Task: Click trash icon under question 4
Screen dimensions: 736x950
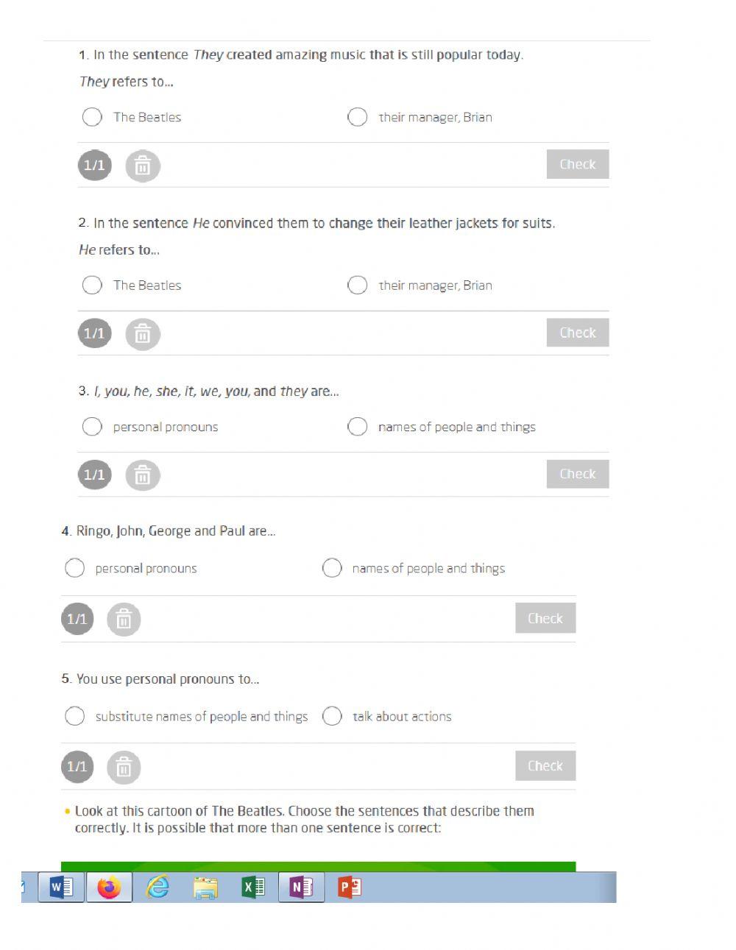Action: point(124,620)
